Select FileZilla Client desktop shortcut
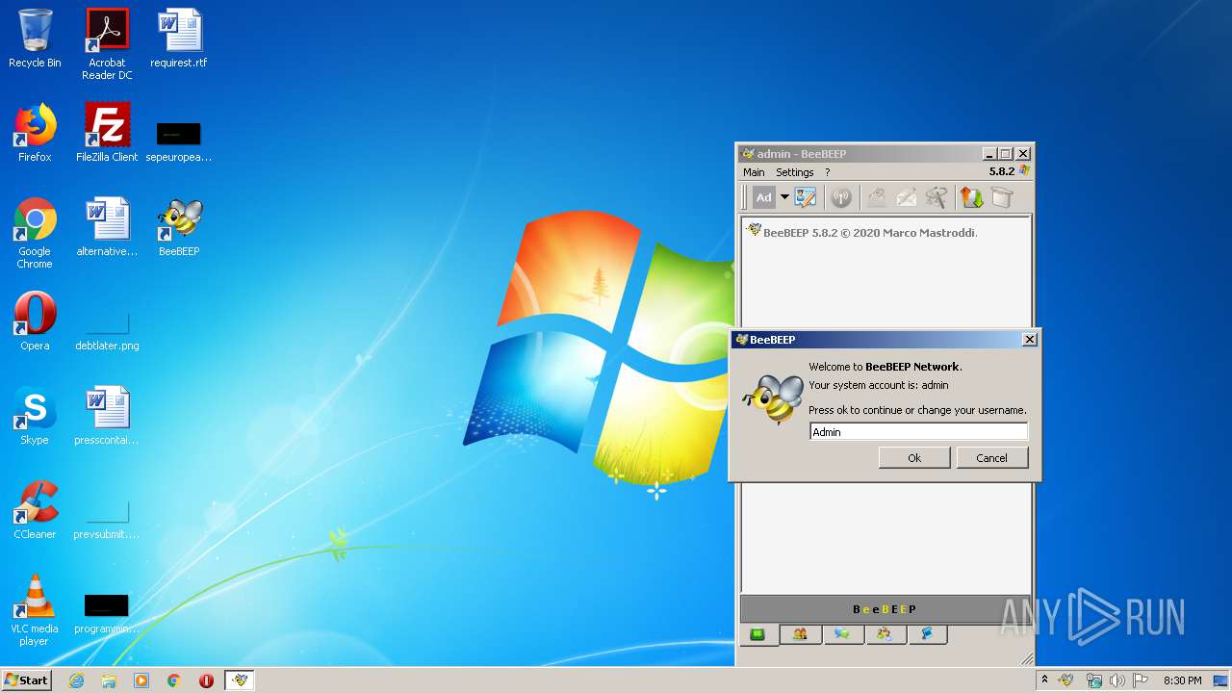Viewport: 1232px width, 693px height. pos(107,133)
